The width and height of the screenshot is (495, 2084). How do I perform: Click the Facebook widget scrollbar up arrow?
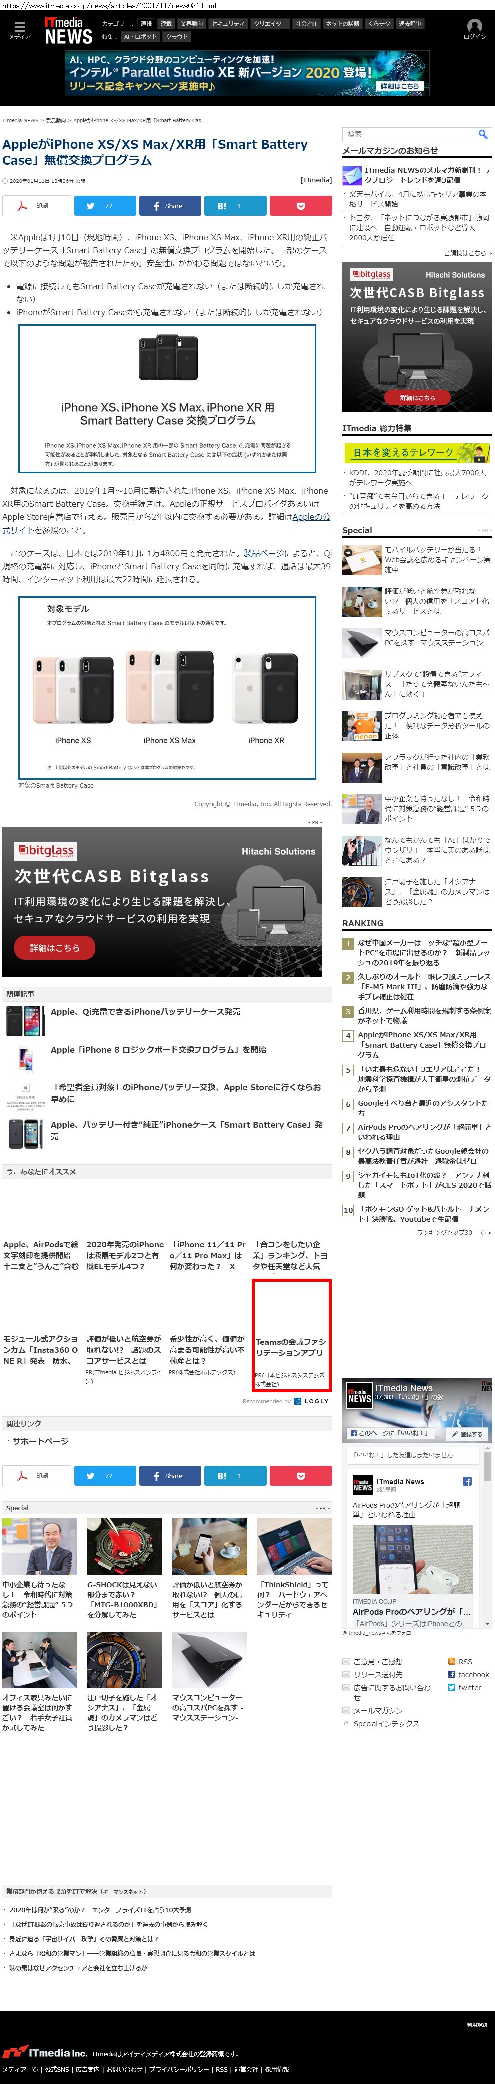click(487, 1448)
